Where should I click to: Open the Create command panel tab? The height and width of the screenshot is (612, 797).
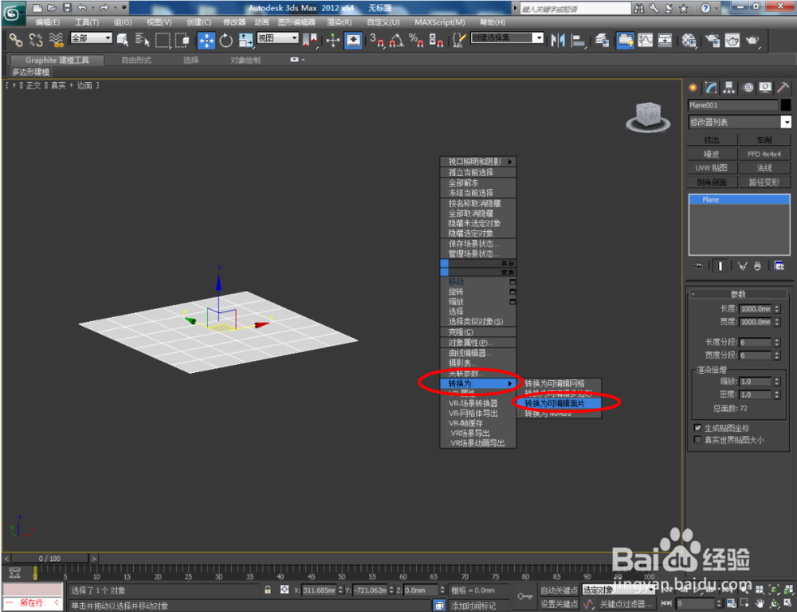pos(693,88)
